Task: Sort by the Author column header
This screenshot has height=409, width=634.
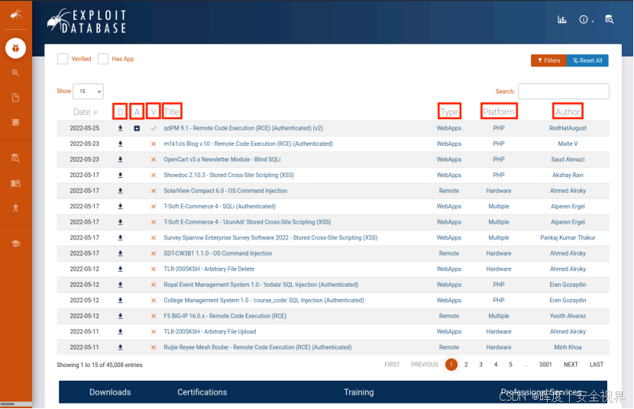Action: pyautogui.click(x=568, y=112)
